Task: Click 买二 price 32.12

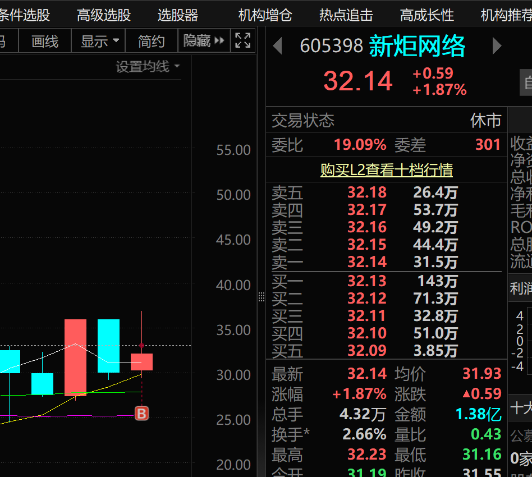Action: (x=367, y=298)
